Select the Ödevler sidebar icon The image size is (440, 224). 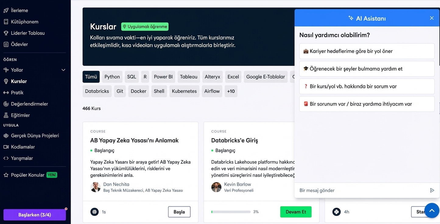coord(5,44)
